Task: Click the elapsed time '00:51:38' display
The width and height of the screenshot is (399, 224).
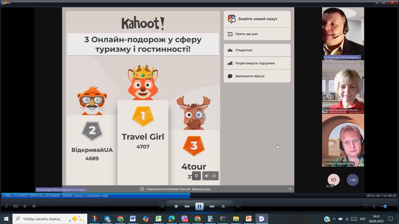Action: [x=373, y=195]
